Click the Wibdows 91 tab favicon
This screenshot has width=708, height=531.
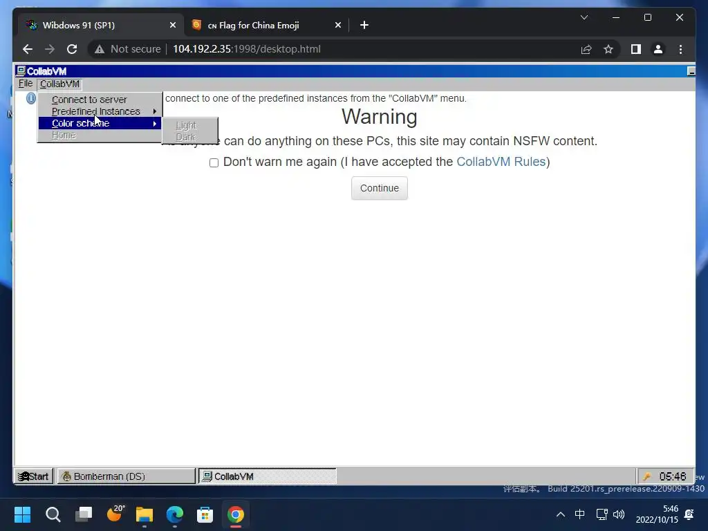click(x=31, y=25)
